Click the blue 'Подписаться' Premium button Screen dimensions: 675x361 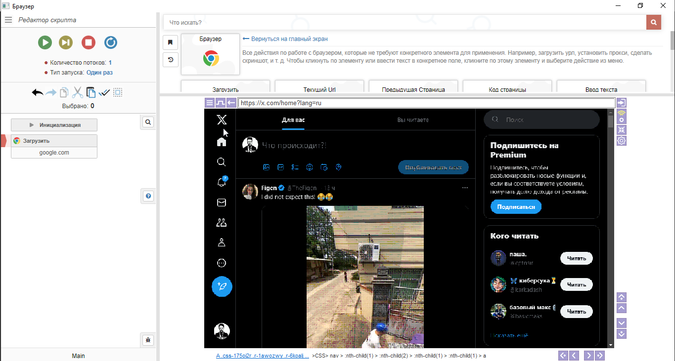516,207
